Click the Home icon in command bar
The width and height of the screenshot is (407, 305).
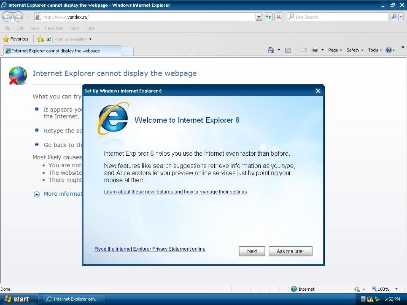tap(271, 50)
